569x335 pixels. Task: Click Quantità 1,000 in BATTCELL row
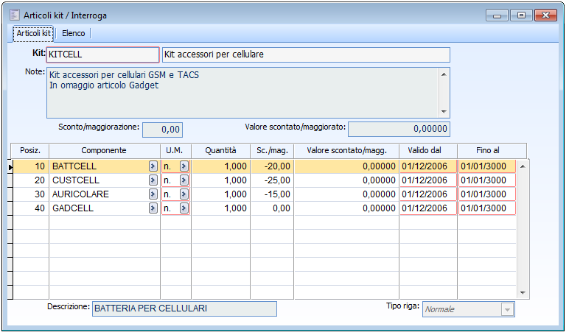pyautogui.click(x=221, y=166)
